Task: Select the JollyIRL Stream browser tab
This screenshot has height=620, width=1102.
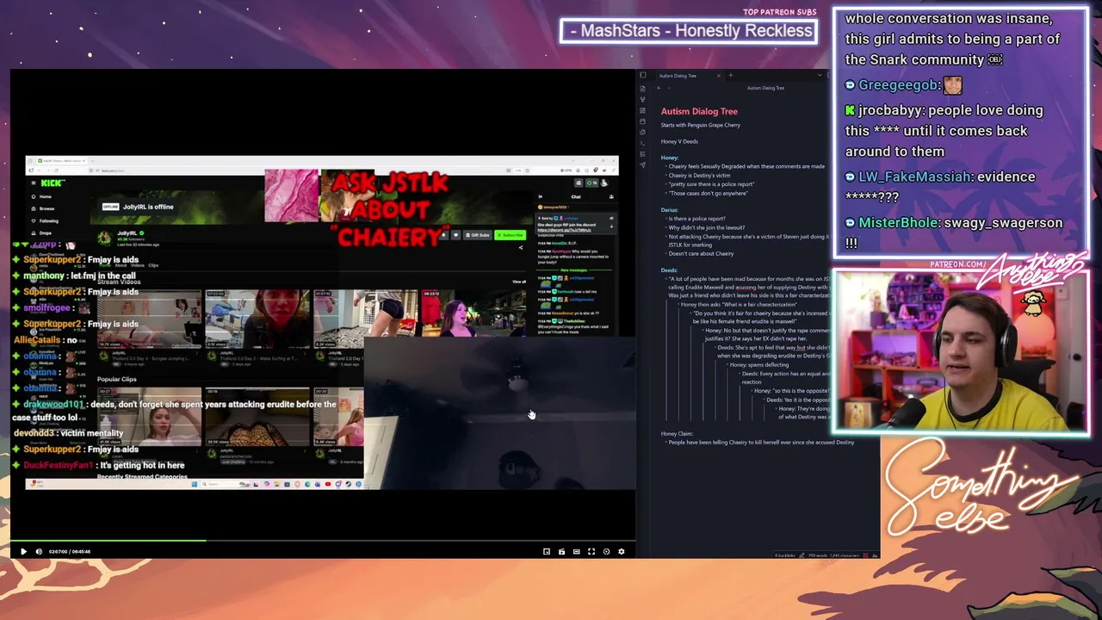Action: point(60,161)
